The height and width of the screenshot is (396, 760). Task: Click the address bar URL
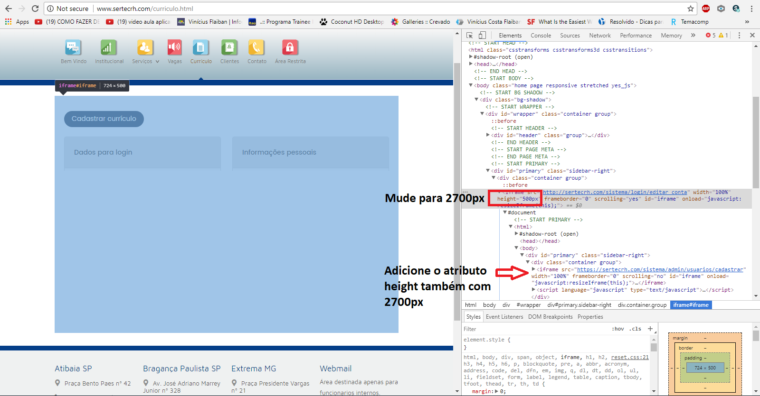click(145, 9)
